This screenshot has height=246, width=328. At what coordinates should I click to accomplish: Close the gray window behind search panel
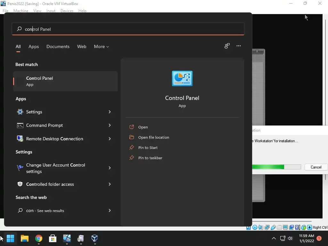(x=257, y=51)
